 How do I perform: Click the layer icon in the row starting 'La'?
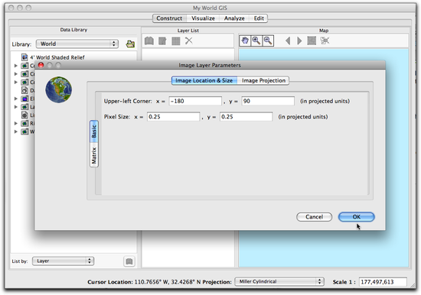[24, 107]
